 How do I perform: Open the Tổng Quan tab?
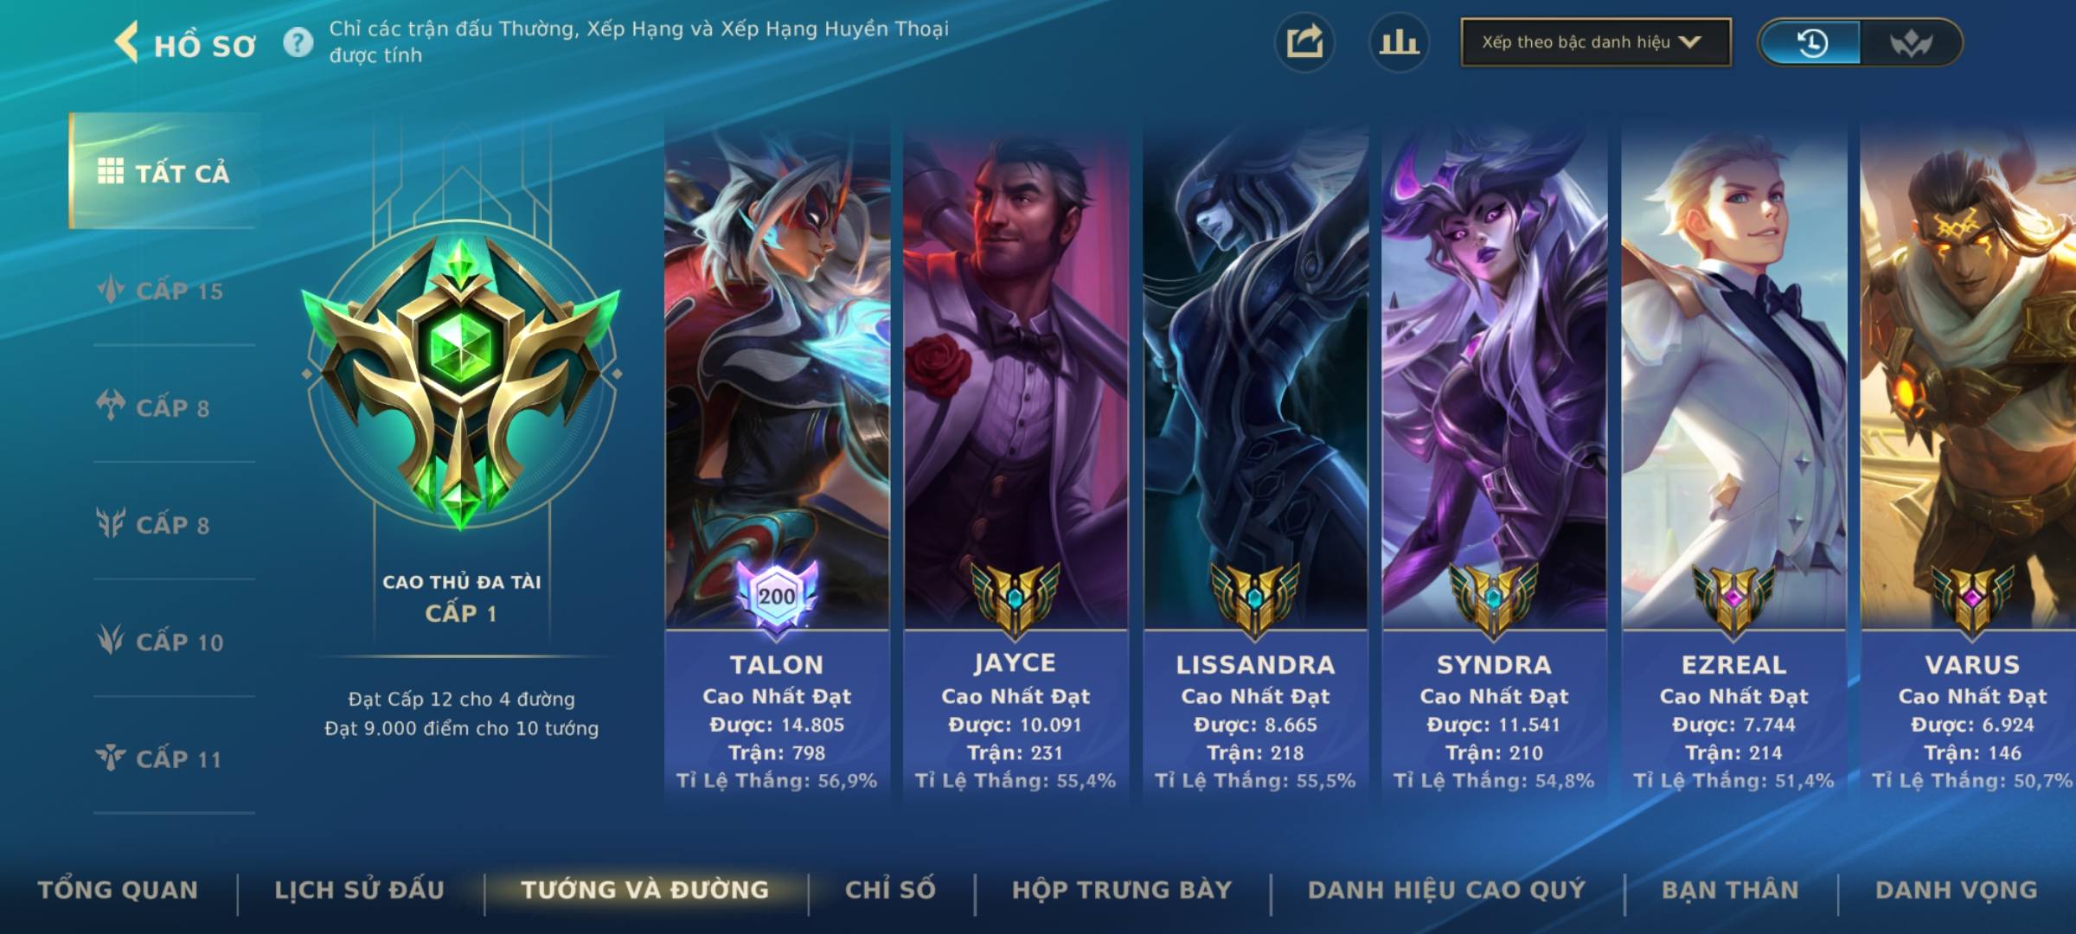point(119,890)
